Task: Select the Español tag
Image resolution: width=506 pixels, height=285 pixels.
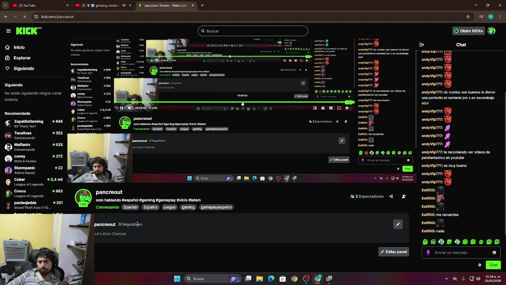Action: click(151, 207)
